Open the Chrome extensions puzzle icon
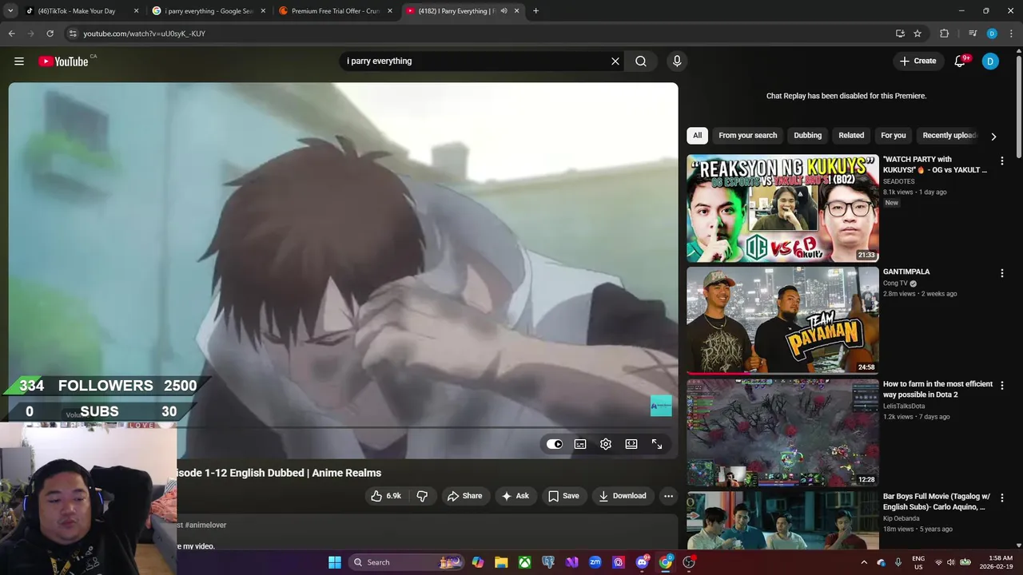 point(944,34)
